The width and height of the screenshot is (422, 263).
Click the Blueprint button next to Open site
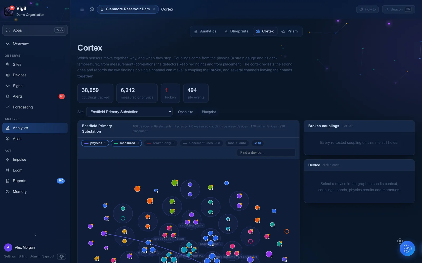pyautogui.click(x=209, y=112)
